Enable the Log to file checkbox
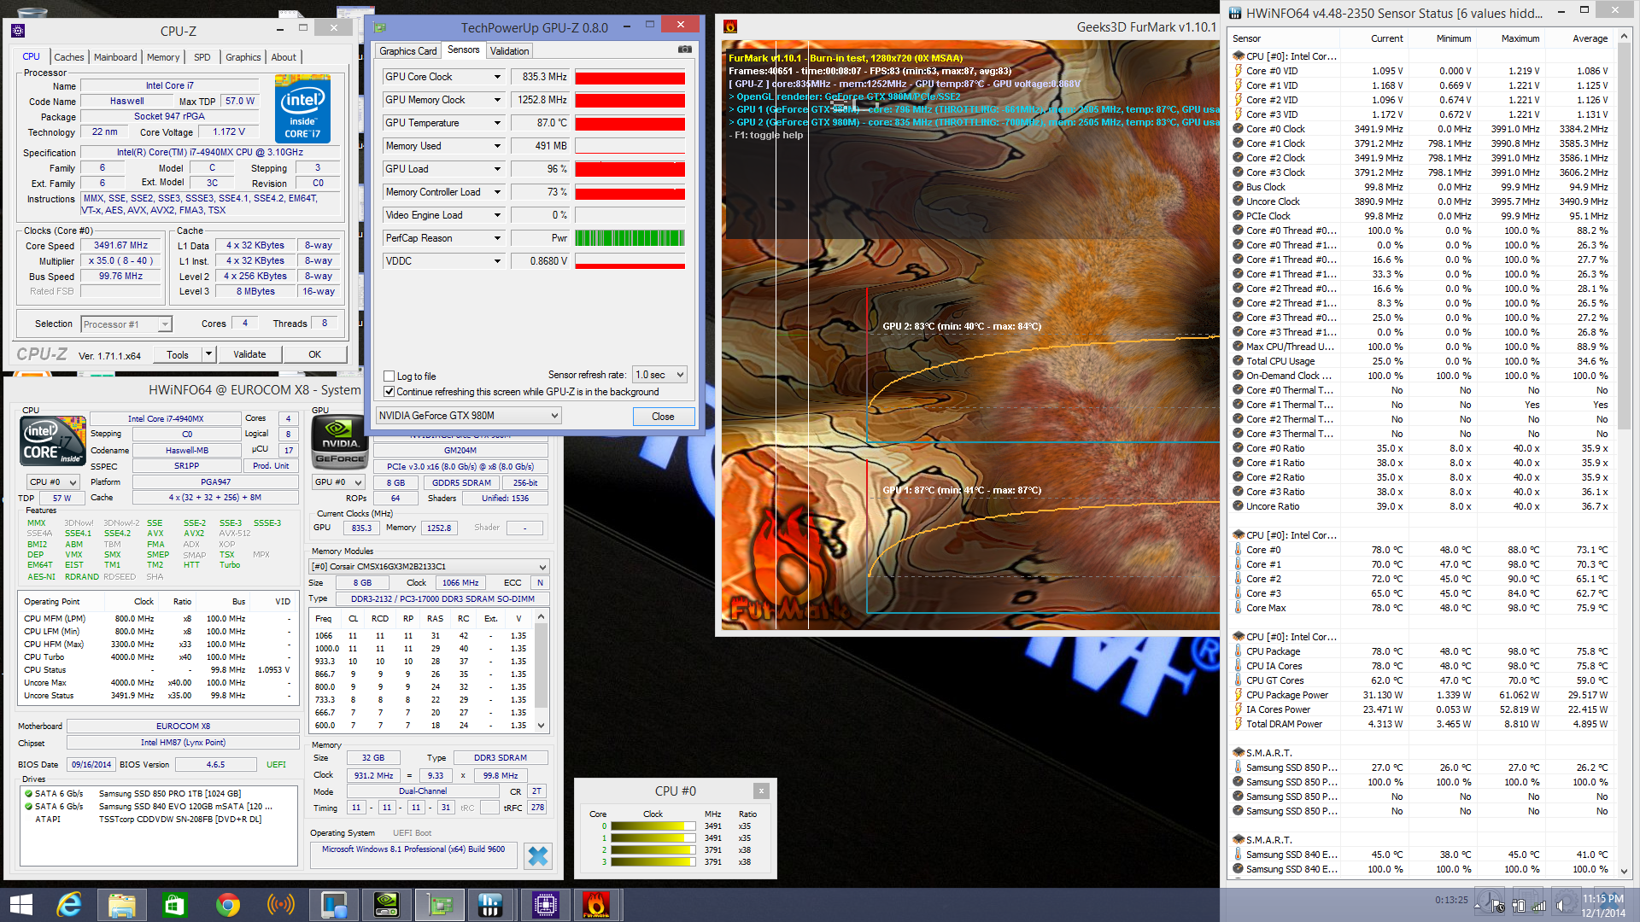The width and height of the screenshot is (1640, 922). tap(389, 376)
